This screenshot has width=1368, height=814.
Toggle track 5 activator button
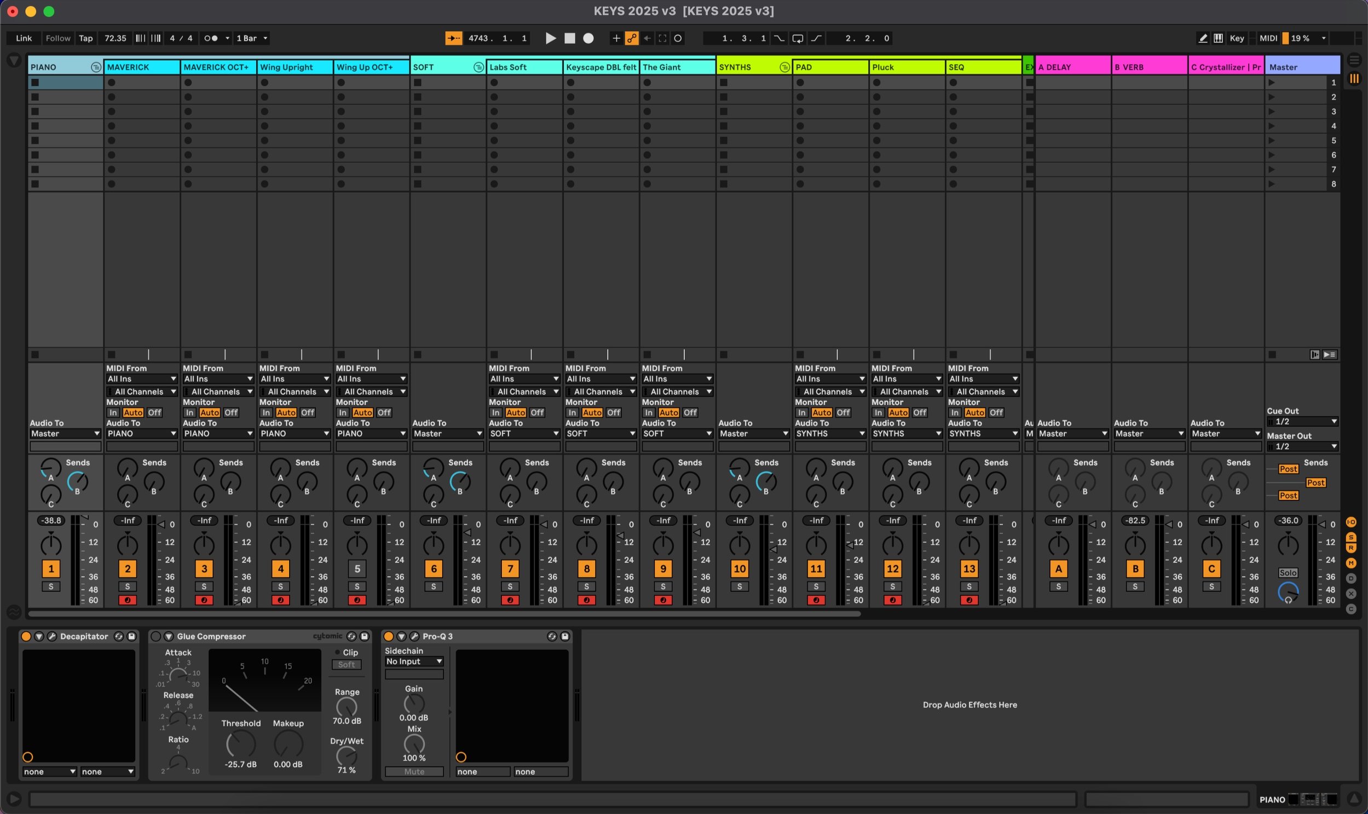pyautogui.click(x=357, y=569)
